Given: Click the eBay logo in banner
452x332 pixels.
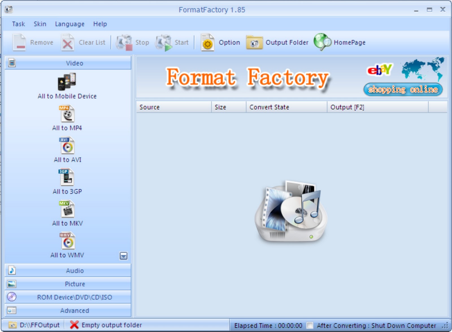Looking at the screenshot, I should [x=380, y=70].
